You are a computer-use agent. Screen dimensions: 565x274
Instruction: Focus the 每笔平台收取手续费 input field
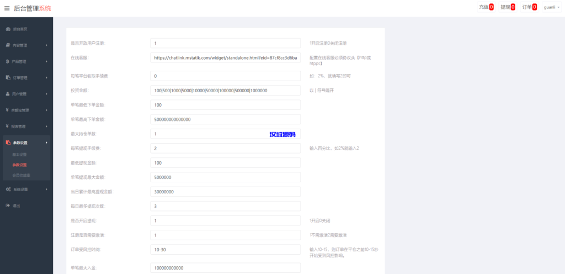pyautogui.click(x=225, y=76)
